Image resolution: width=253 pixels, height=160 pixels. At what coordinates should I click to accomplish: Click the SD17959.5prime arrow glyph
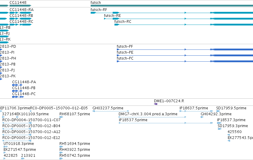218,111
